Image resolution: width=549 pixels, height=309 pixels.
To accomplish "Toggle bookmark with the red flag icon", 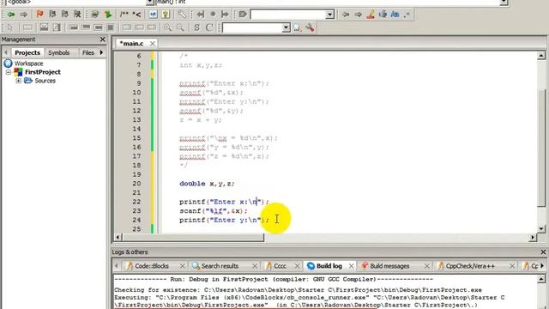I will pos(40,15).
